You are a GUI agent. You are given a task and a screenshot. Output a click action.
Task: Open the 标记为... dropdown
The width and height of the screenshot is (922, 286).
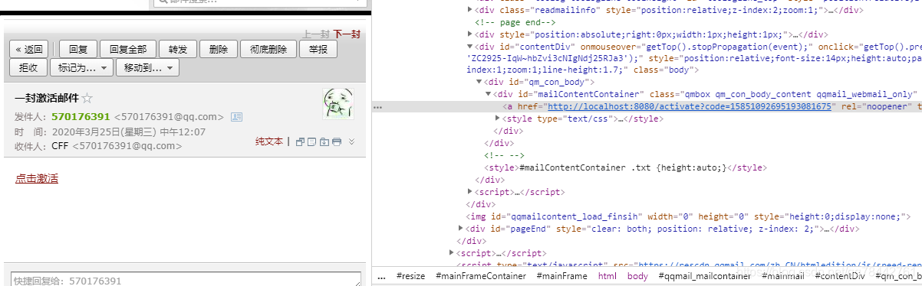[x=82, y=67]
